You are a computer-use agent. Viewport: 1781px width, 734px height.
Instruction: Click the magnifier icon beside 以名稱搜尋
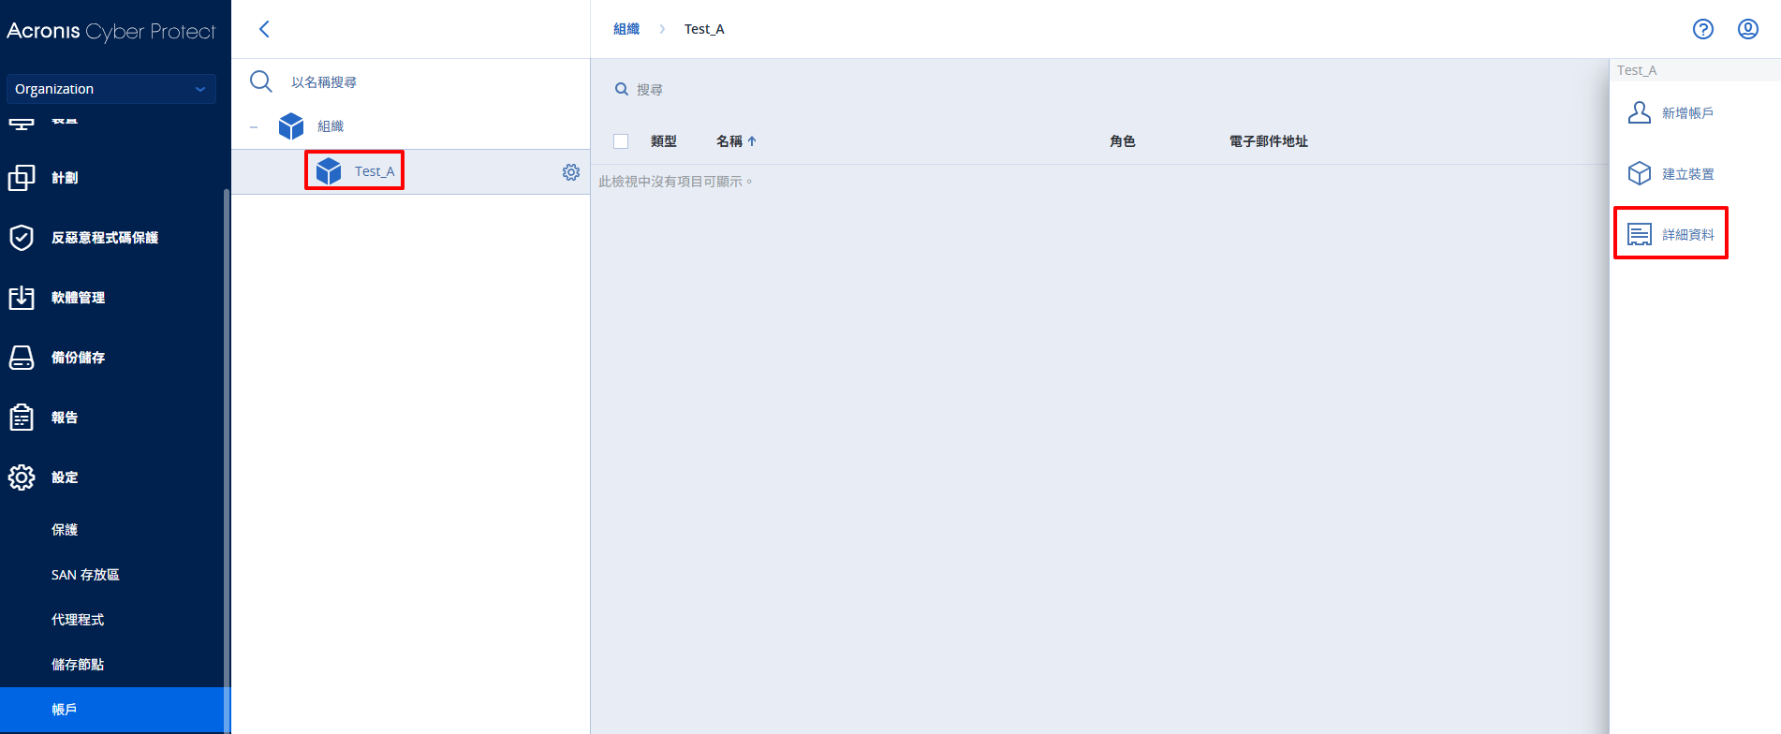click(x=261, y=81)
